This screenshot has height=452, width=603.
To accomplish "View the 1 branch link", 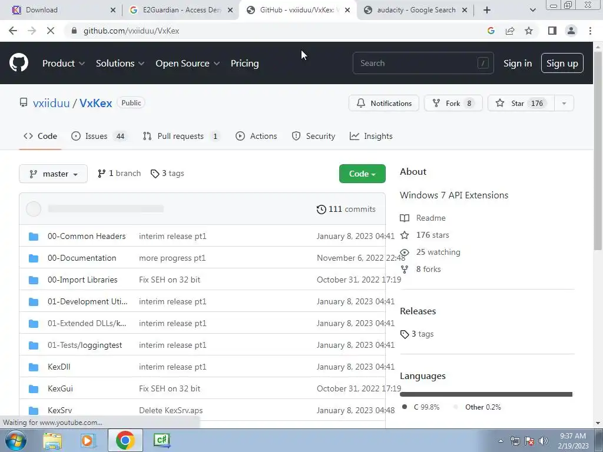I will [119, 174].
